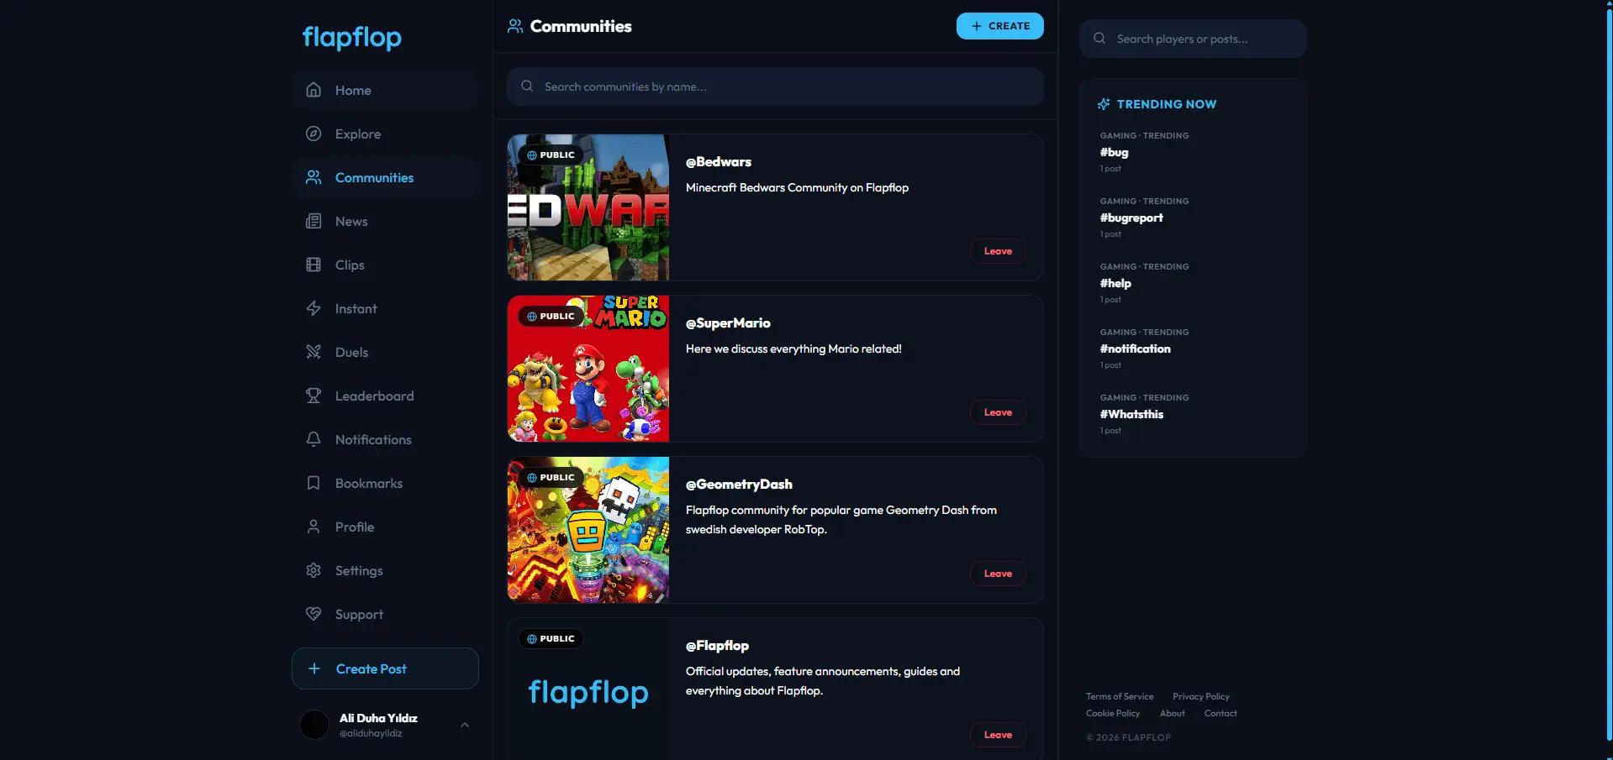Go to the Explore page
This screenshot has width=1613, height=760.
386,134
